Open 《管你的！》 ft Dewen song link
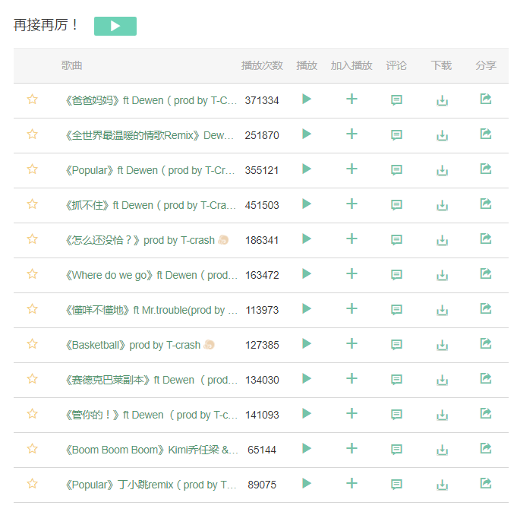The image size is (517, 515). tap(152, 415)
